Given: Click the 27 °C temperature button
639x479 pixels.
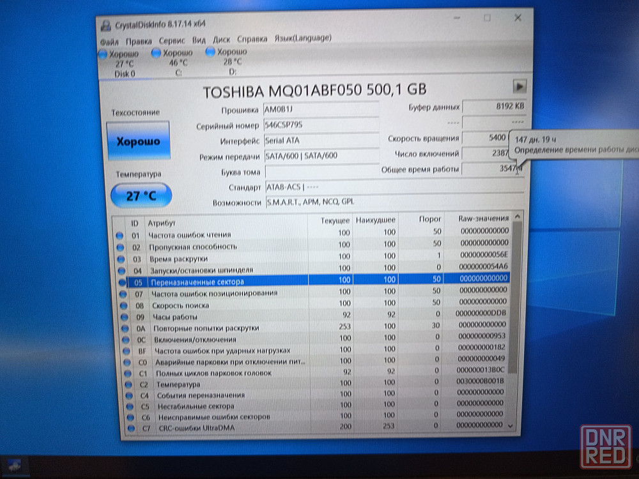Looking at the screenshot, I should (x=141, y=195).
